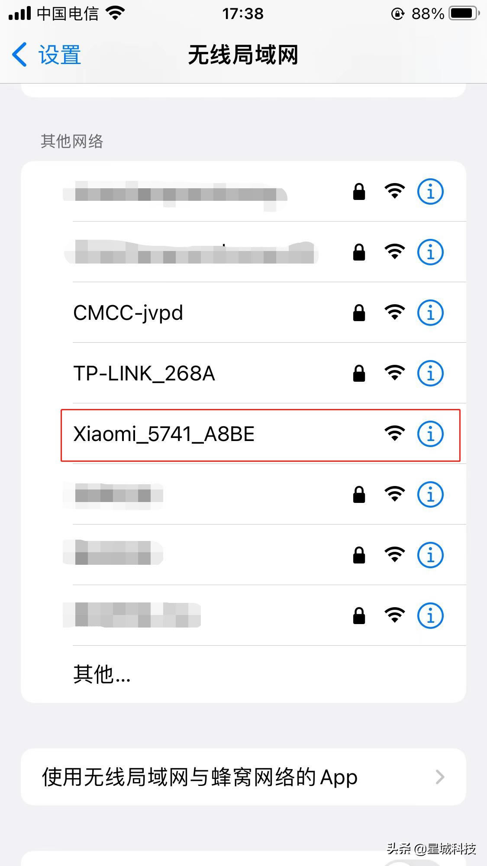Tap the battery icon in status bar
487x866 pixels.
coord(464,13)
